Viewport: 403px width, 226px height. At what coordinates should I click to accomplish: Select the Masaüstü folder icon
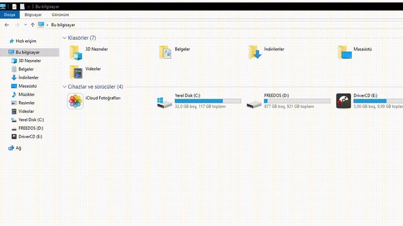point(345,53)
